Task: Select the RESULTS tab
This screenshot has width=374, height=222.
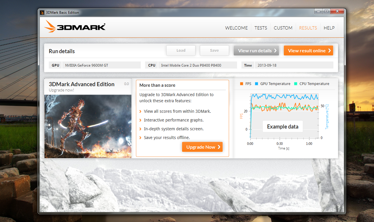Action: (308, 28)
